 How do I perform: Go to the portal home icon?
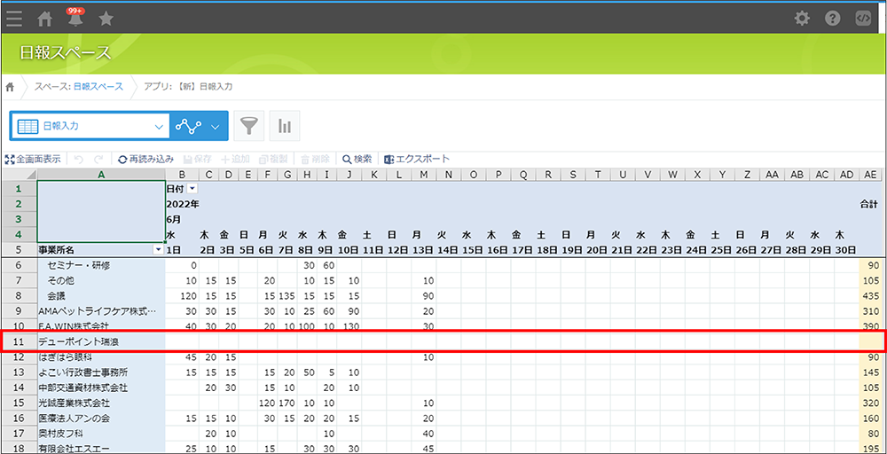point(44,20)
